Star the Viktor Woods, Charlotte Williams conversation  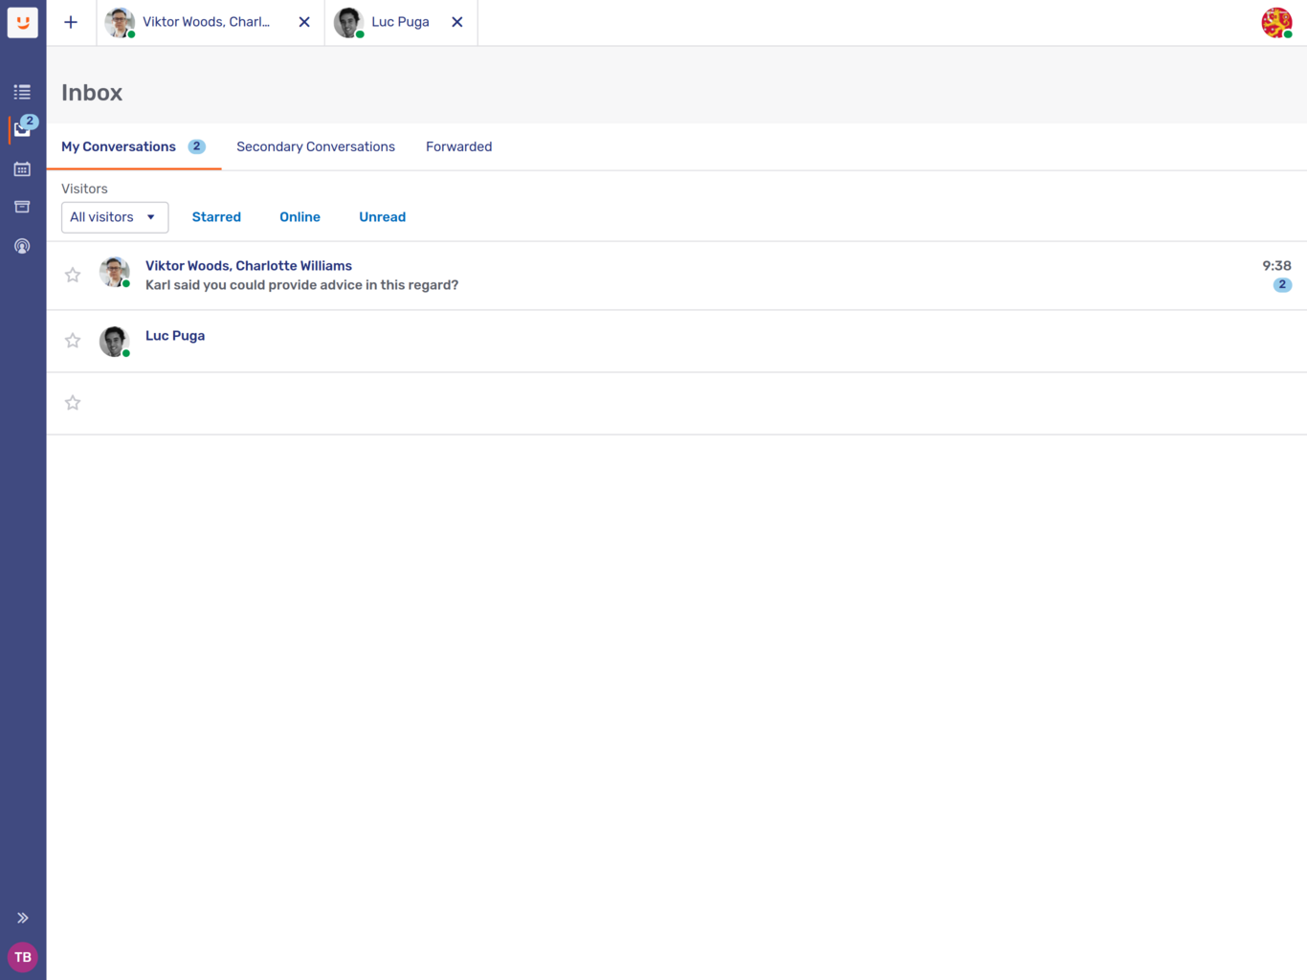point(72,275)
